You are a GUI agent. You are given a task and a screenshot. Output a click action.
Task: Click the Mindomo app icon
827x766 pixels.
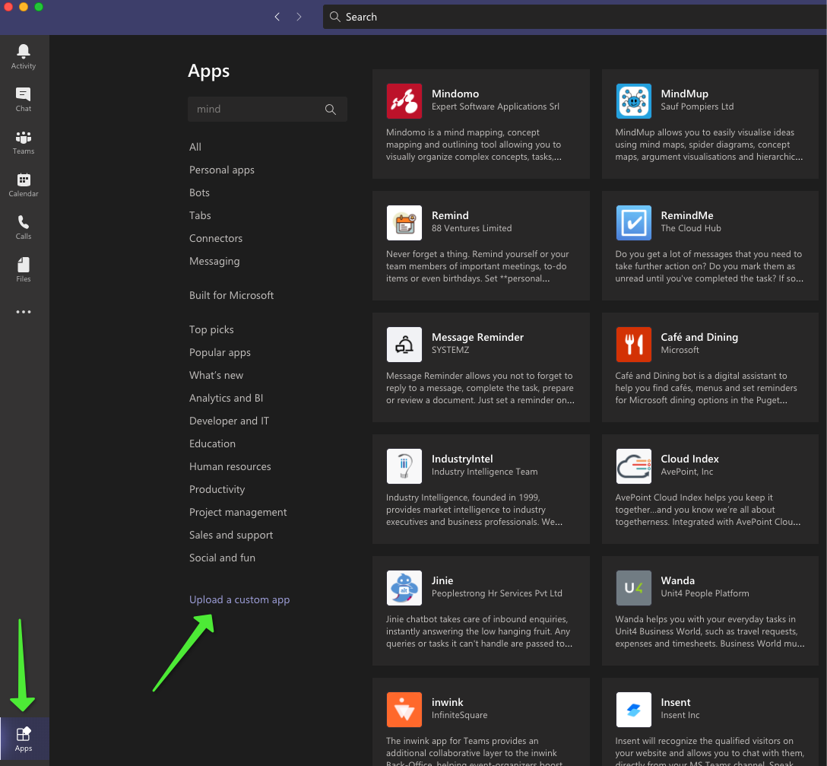404,101
